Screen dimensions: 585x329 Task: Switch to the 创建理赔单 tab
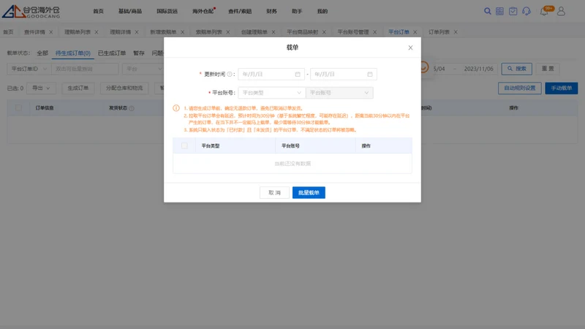pos(254,32)
